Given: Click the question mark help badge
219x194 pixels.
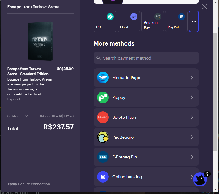Looking at the screenshot, I should [207, 174].
